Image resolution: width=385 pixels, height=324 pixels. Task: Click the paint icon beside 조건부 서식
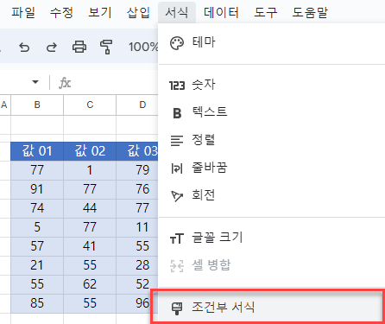click(x=176, y=308)
